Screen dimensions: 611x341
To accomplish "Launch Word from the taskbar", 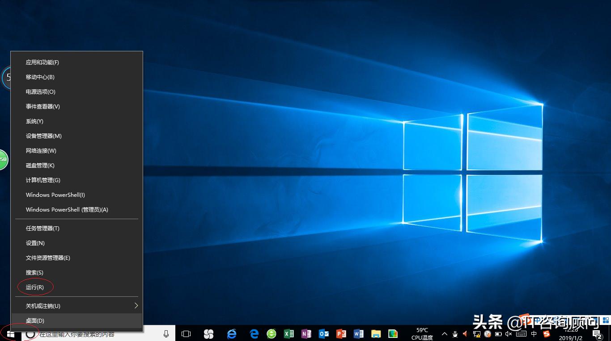I will click(x=358, y=333).
